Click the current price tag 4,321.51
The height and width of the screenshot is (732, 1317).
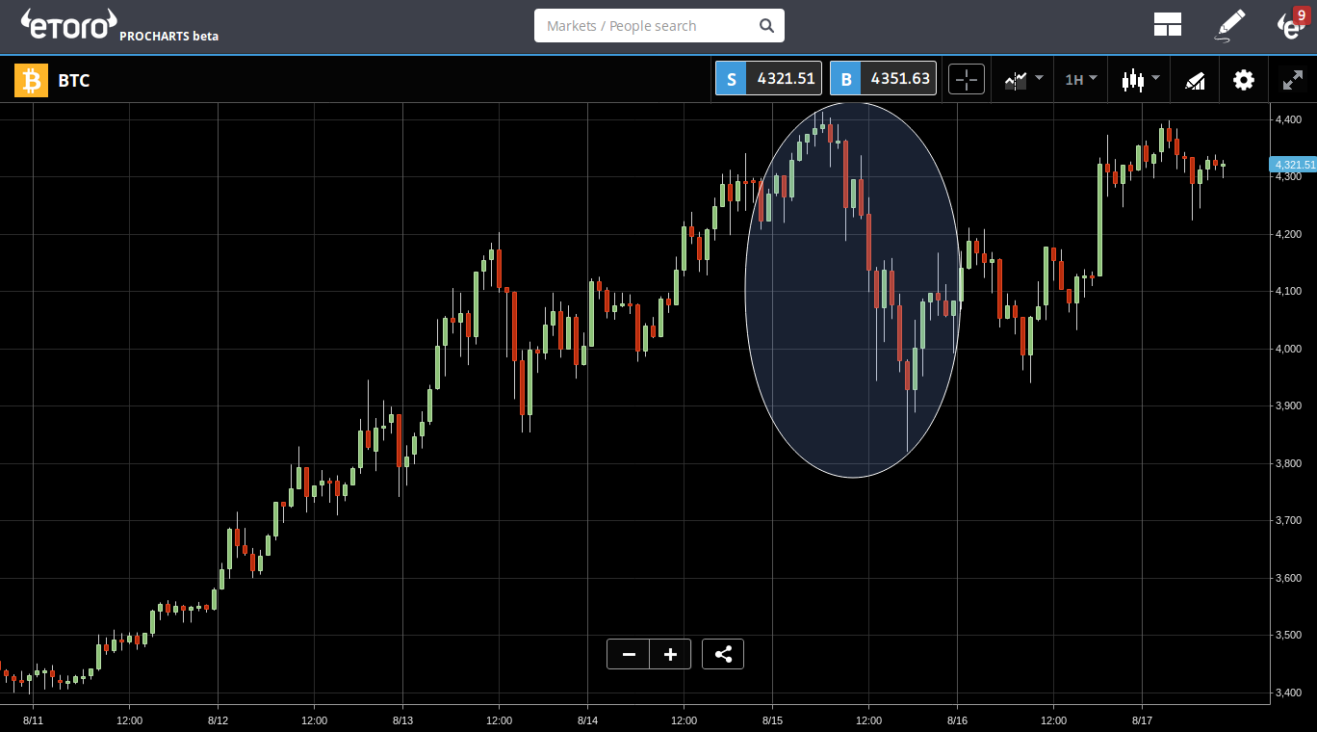[1294, 165]
